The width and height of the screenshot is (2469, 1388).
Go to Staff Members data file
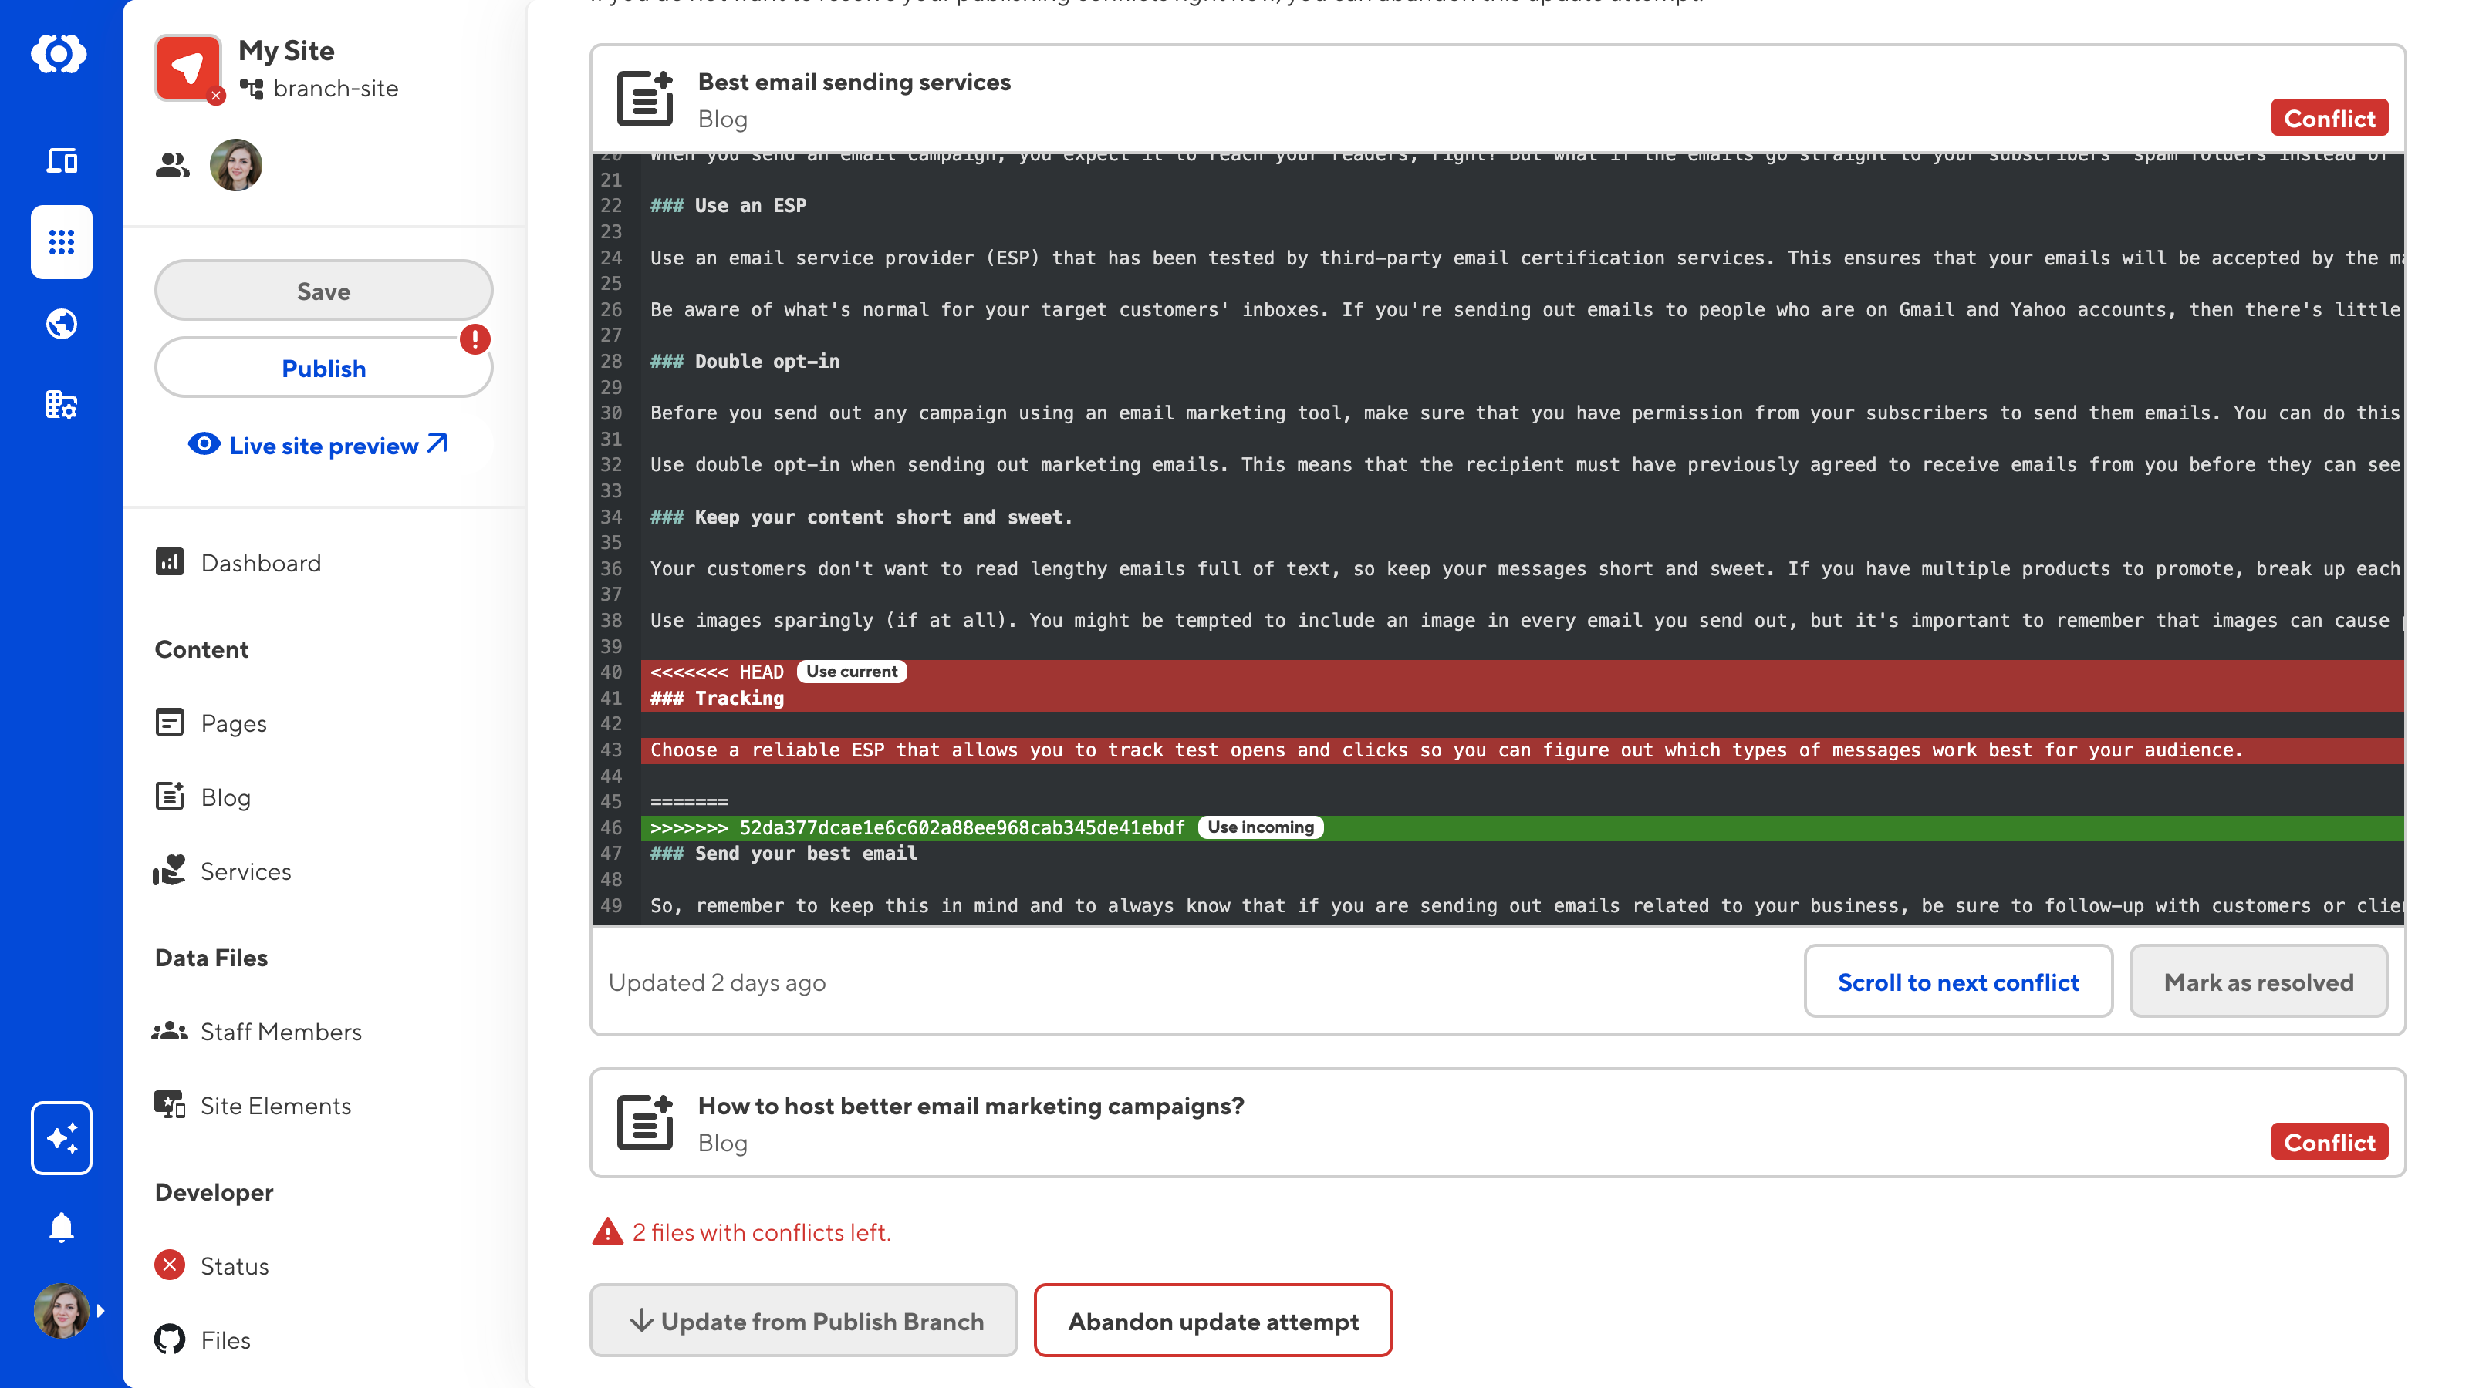point(280,1032)
